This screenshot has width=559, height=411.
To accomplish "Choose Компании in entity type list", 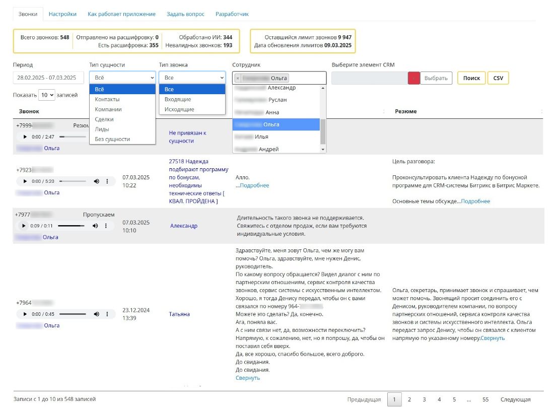I will pos(122,109).
